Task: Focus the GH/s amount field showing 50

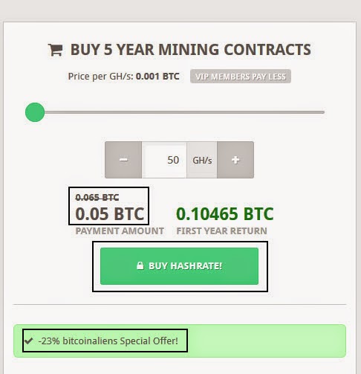Action: 164,160
